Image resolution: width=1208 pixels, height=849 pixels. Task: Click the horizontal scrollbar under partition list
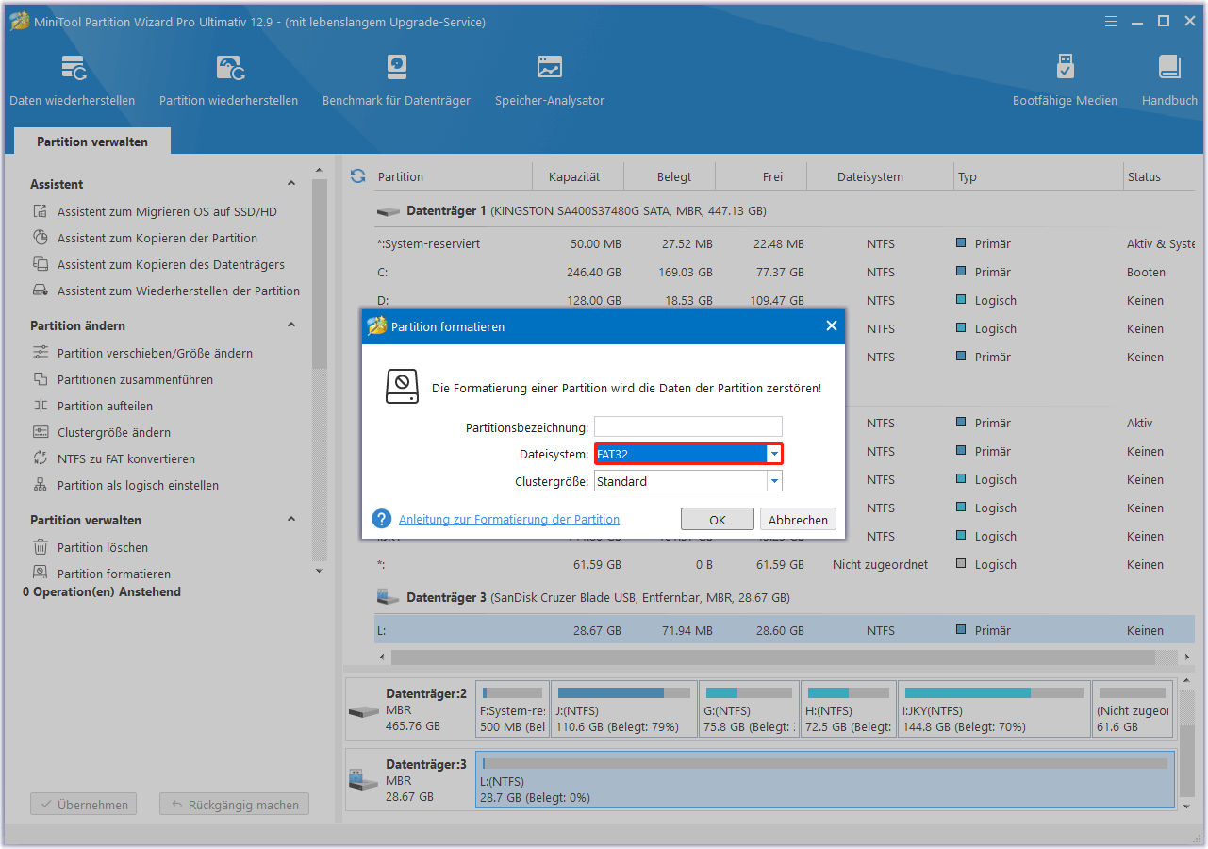773,657
